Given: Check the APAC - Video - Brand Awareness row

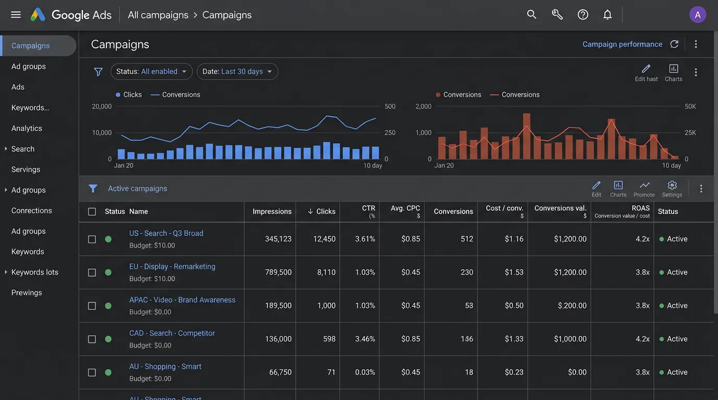Looking at the screenshot, I should (x=92, y=306).
